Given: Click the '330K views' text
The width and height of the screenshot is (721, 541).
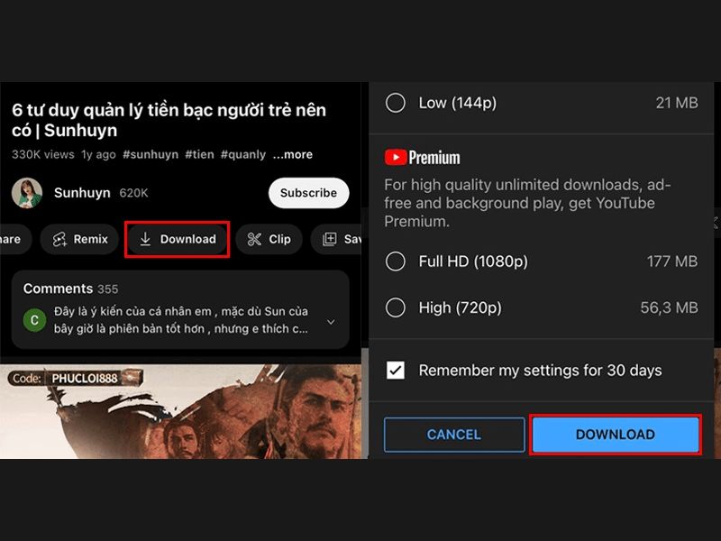Looking at the screenshot, I should tap(42, 154).
